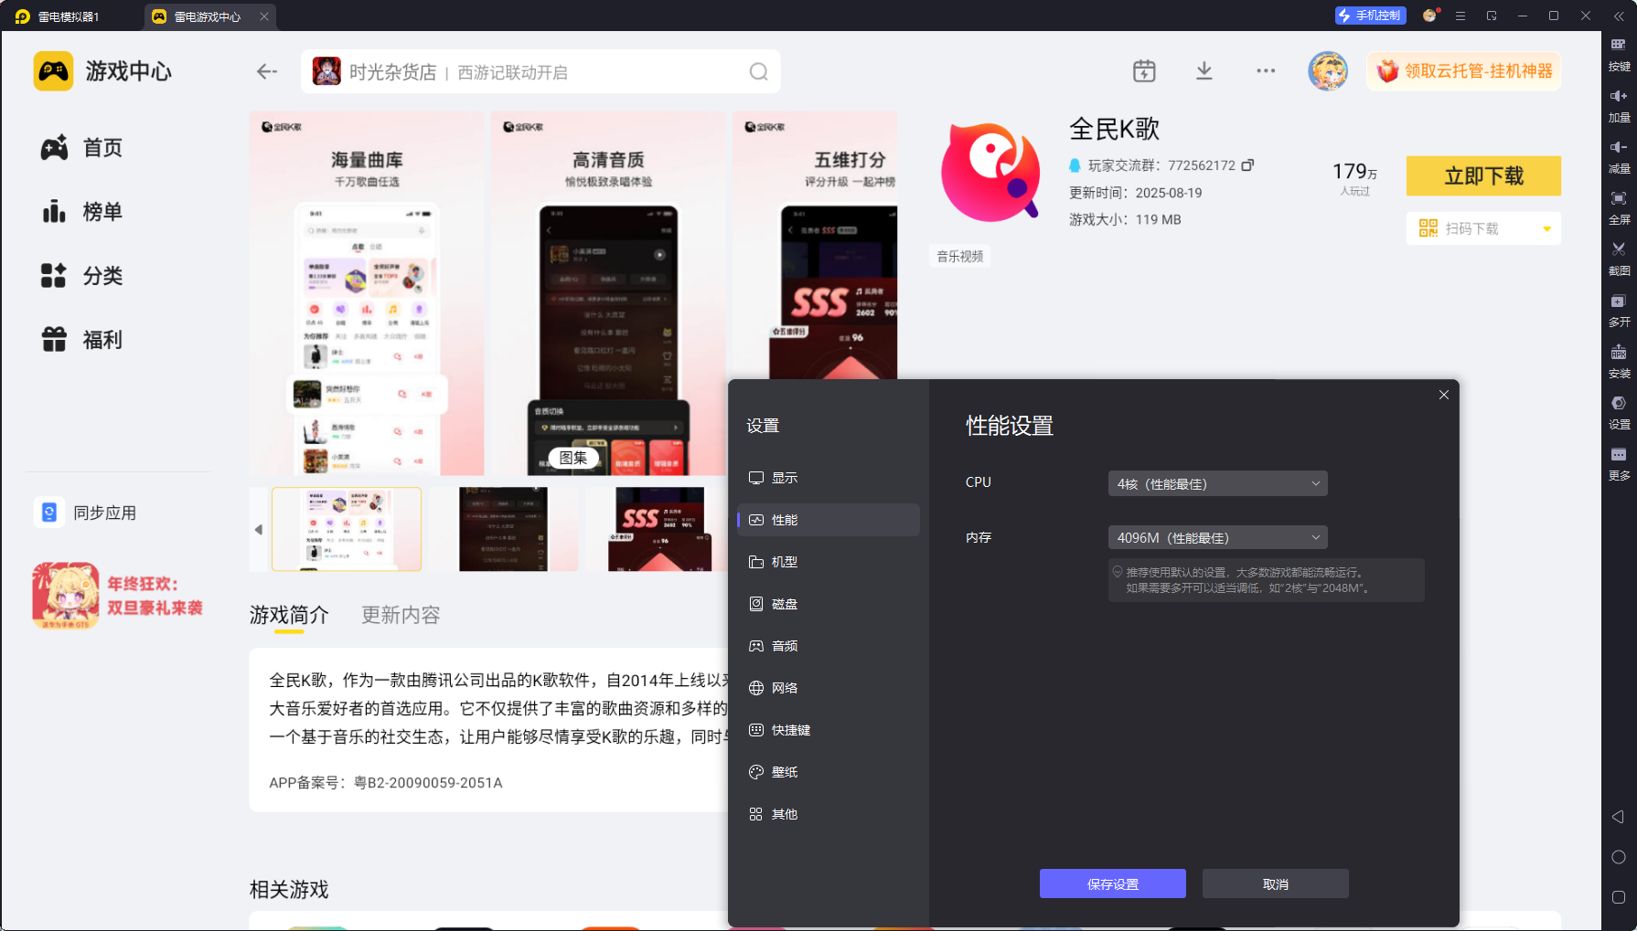Collapse the right sidebar with the double arrow

click(x=1618, y=16)
